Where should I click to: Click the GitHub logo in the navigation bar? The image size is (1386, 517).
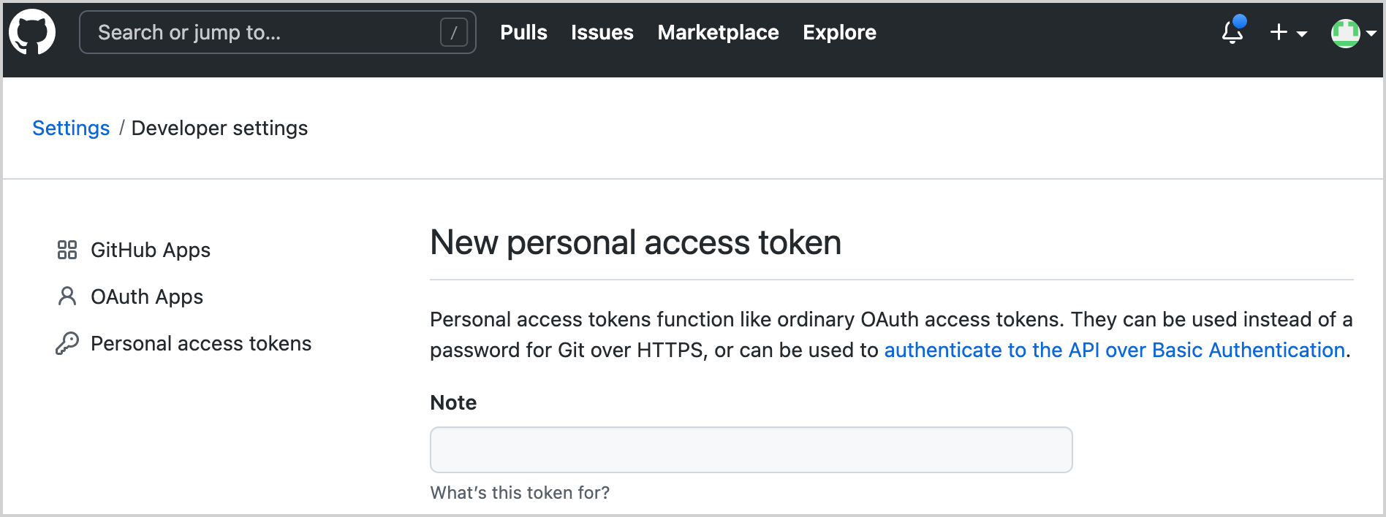coord(32,32)
